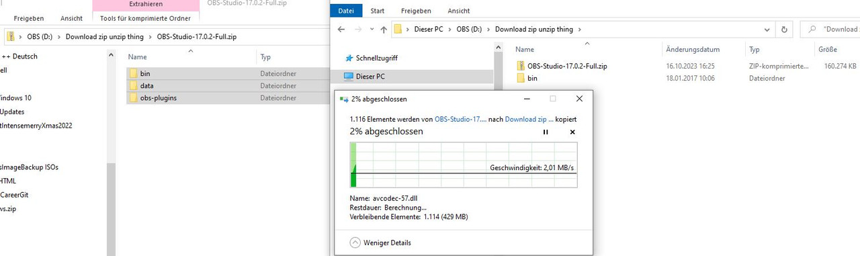Open recent locations dropdown arrow
Viewport: 860px width, 256px height.
click(371, 30)
